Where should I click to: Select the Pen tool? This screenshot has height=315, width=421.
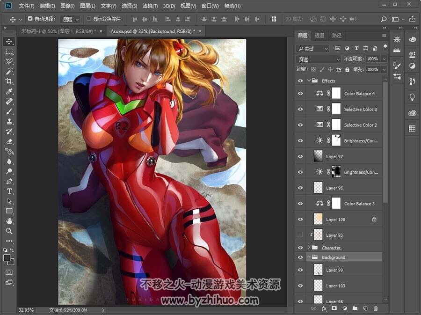9,181
